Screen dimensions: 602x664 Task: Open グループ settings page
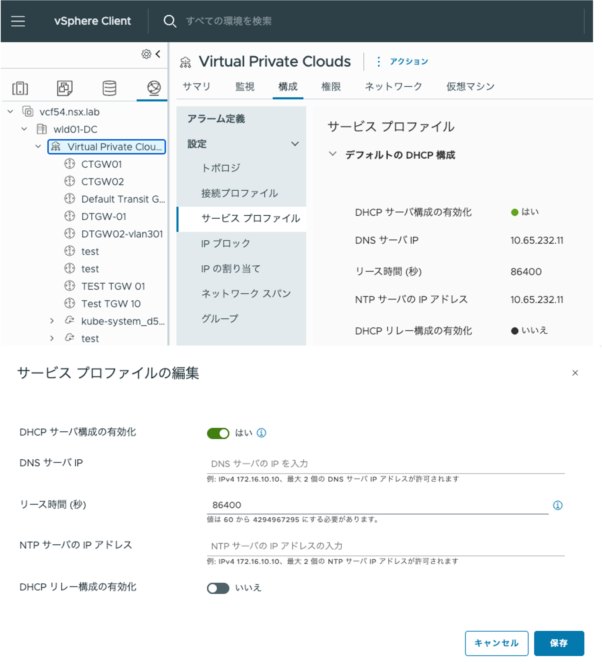pos(220,318)
